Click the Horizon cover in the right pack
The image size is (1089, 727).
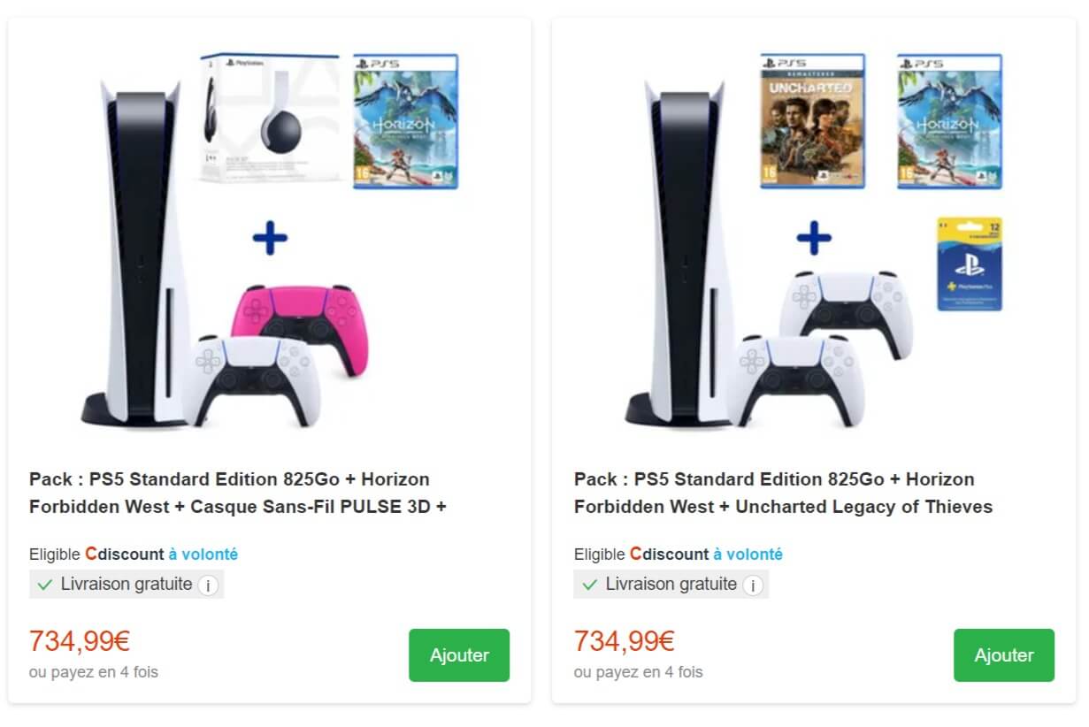pos(949,121)
